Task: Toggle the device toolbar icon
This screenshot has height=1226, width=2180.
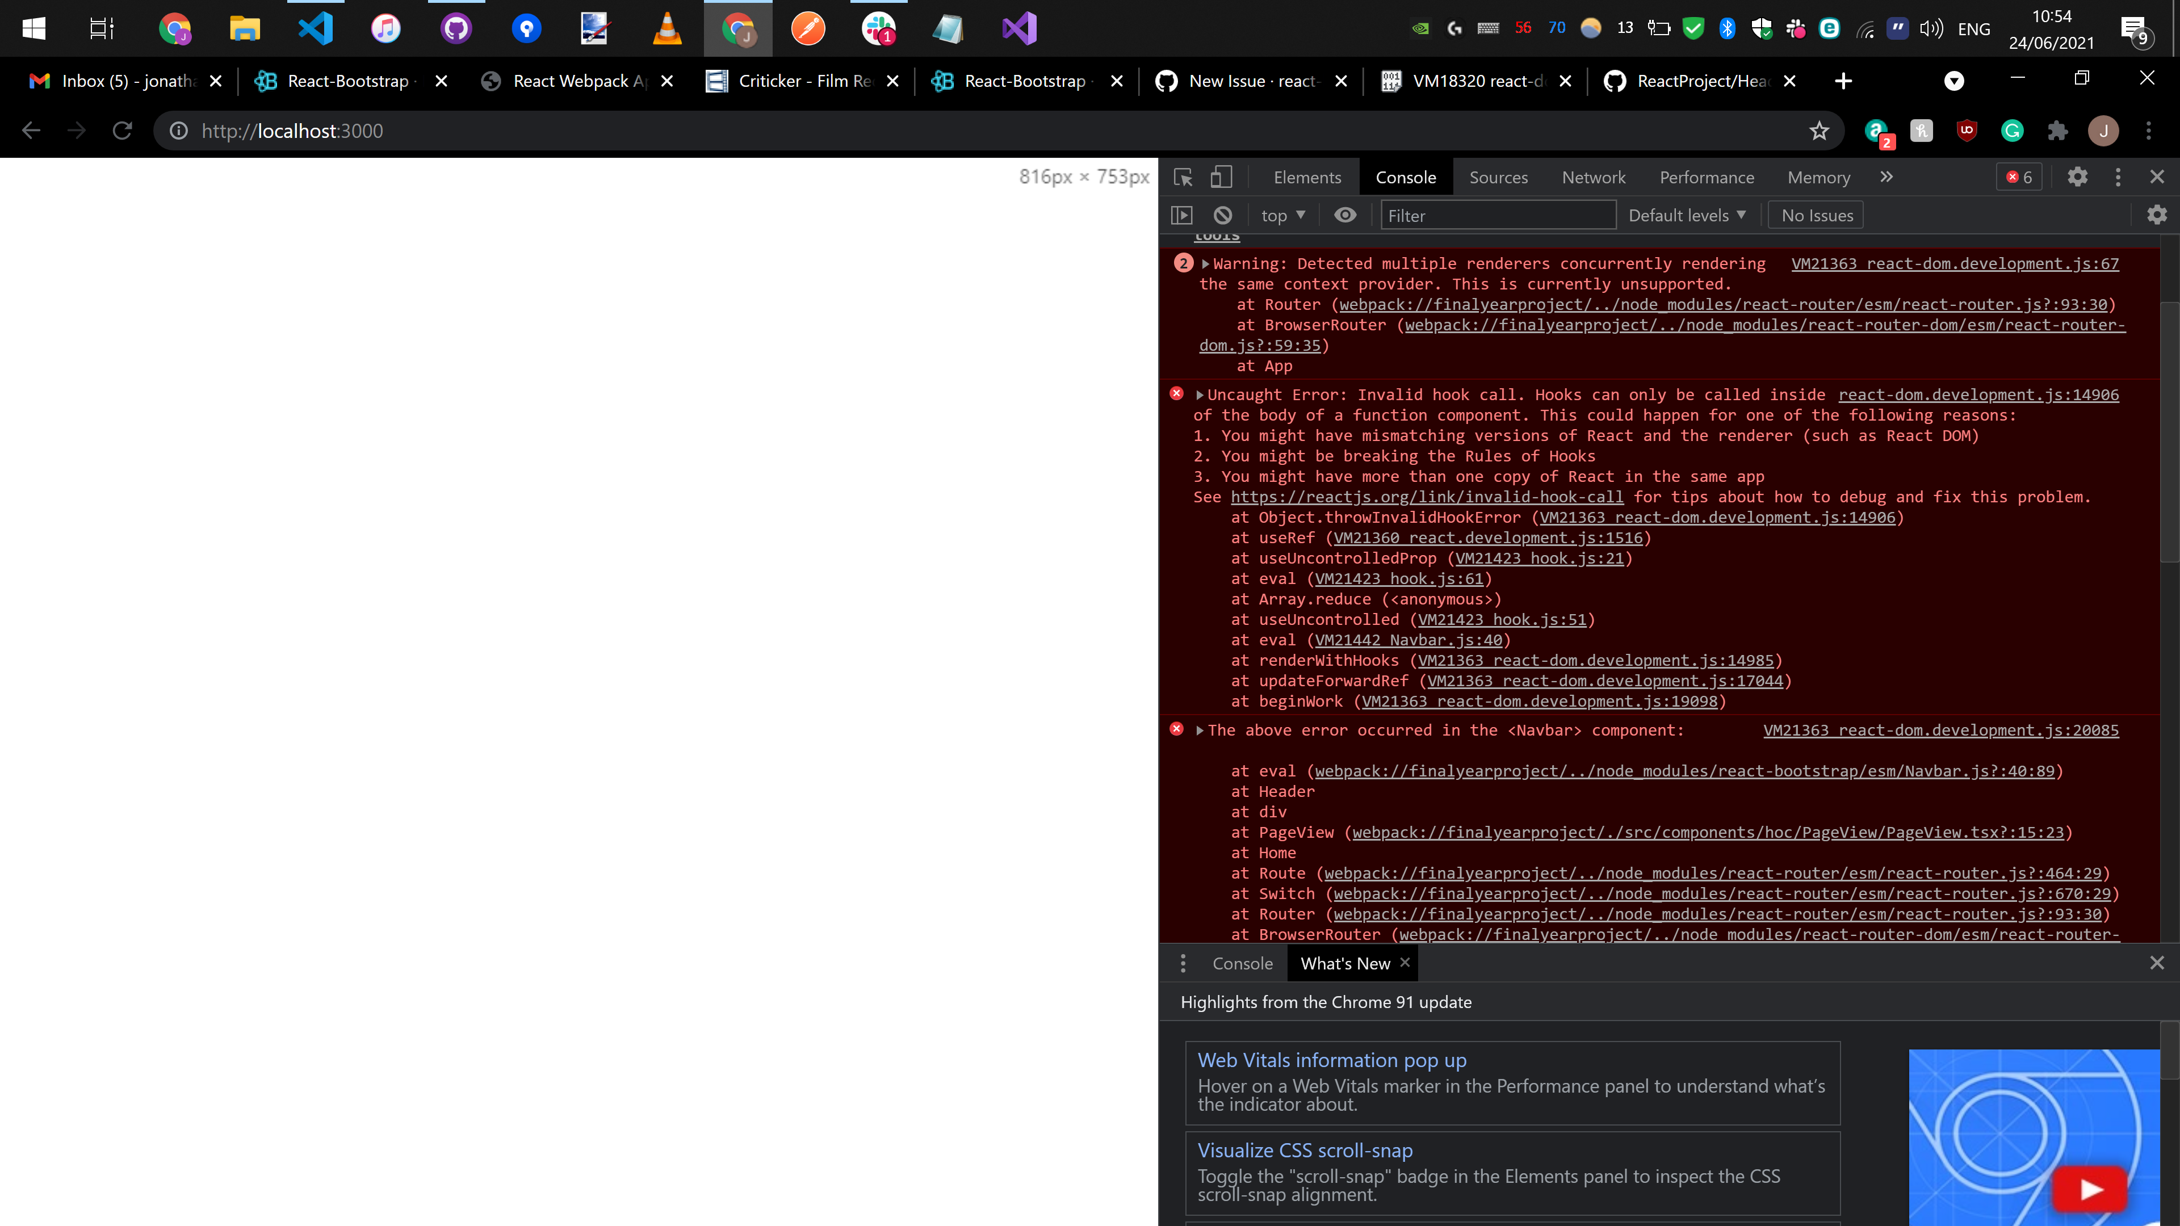Action: click(x=1221, y=177)
